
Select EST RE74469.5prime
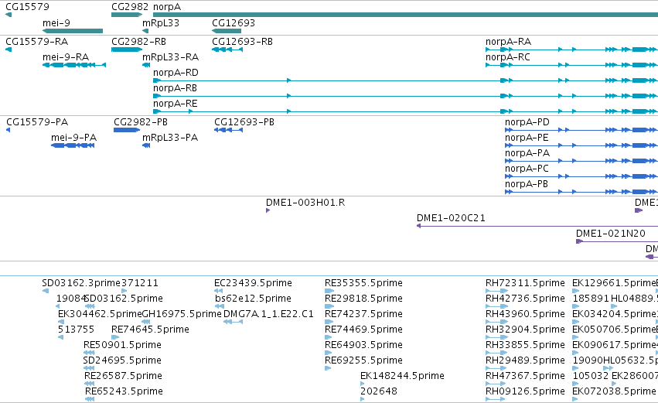pyautogui.click(x=363, y=330)
